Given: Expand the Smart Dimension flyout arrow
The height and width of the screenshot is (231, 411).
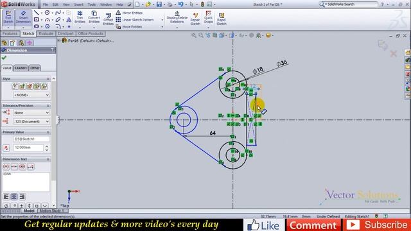Looking at the screenshot, I should [x=23, y=28].
